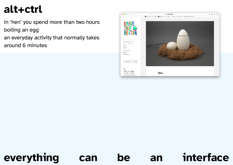Click the 'alt+ctrl' slide heading
Viewport: 233px width, 165px height.
pos(23,9)
